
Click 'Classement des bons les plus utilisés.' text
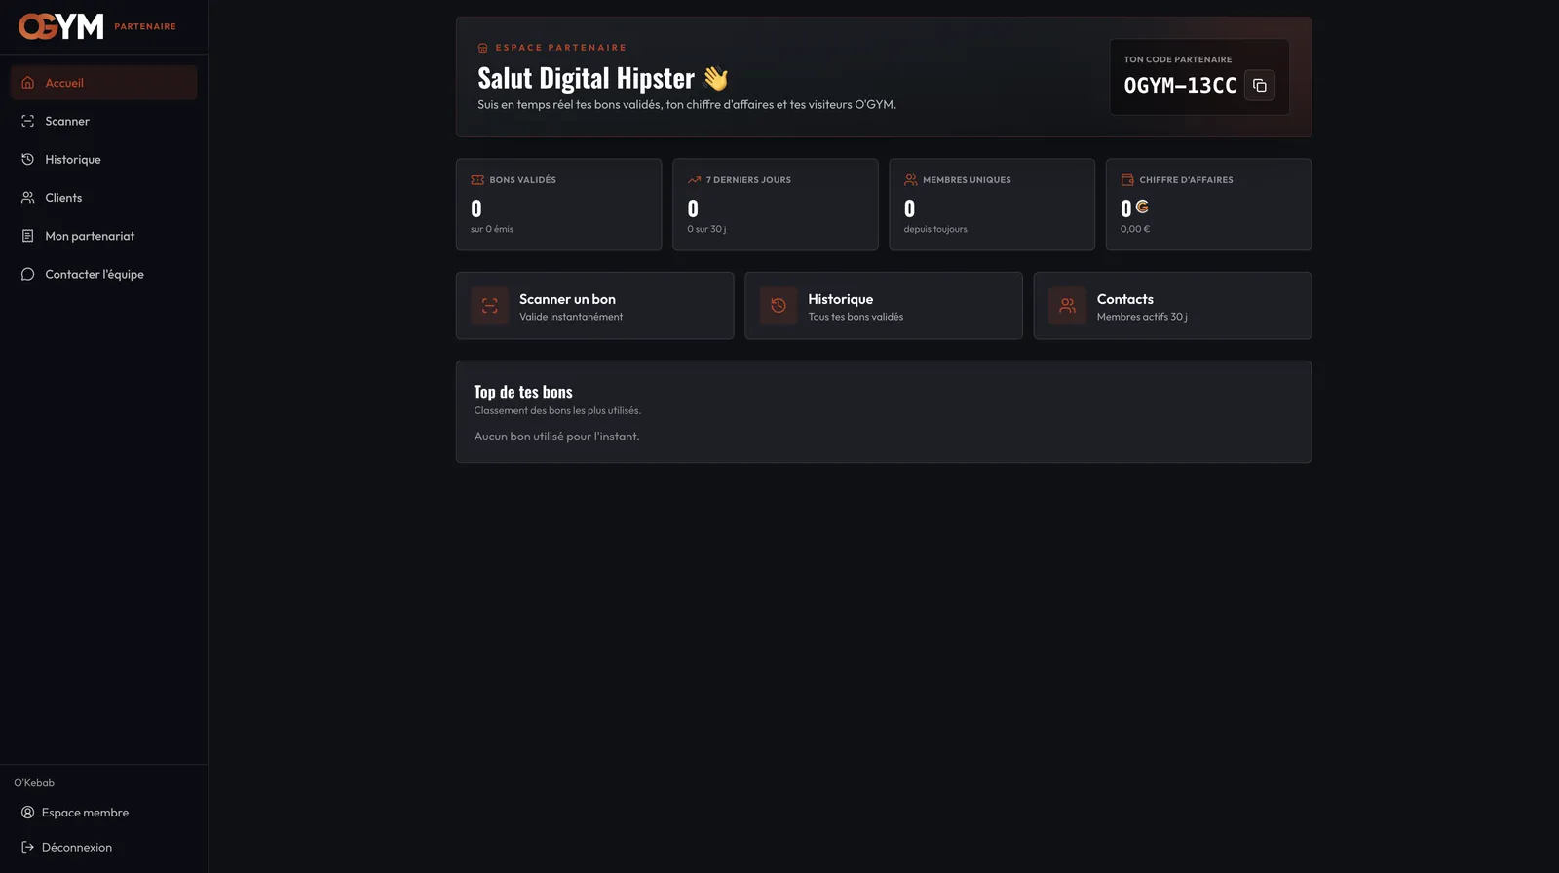pos(557,410)
